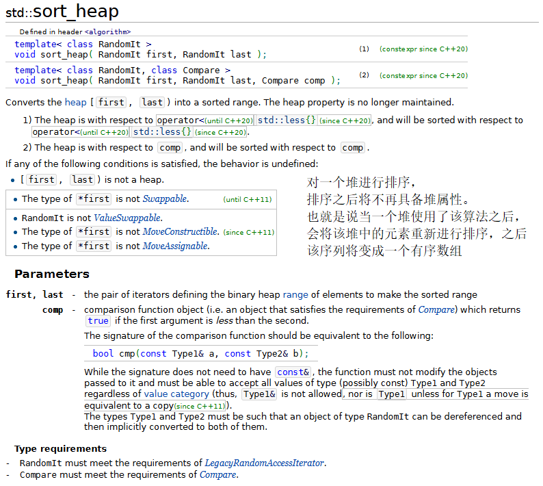543x486 pixels.
Task: Follow the 'value category' link
Action: (176, 394)
